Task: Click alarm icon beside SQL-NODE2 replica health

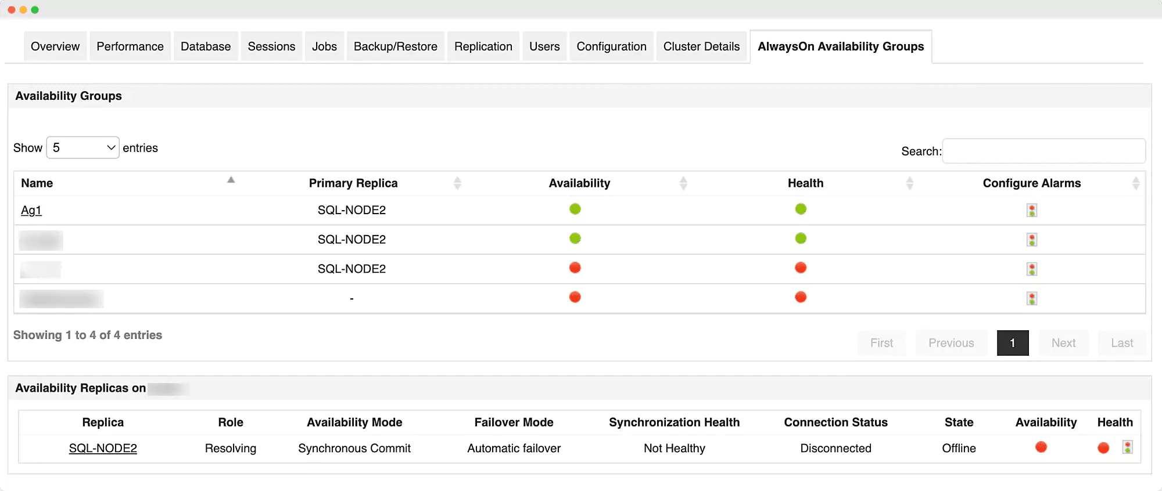Action: click(1127, 447)
